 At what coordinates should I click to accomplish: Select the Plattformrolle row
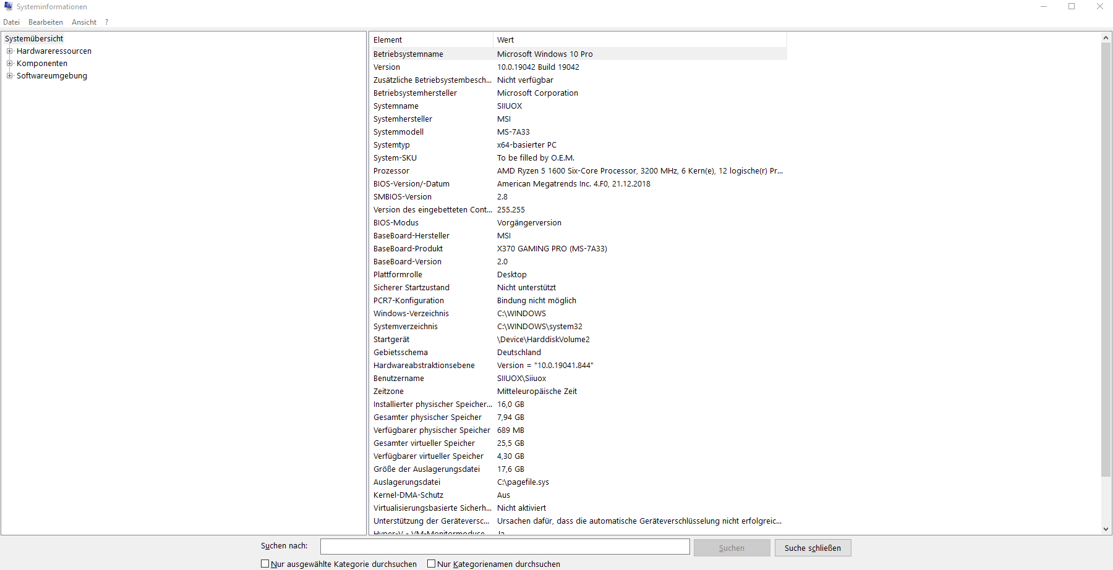(x=578, y=275)
